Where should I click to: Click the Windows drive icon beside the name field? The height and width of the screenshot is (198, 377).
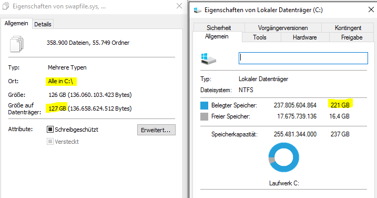pyautogui.click(x=208, y=59)
